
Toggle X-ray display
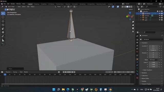pos(122,7)
